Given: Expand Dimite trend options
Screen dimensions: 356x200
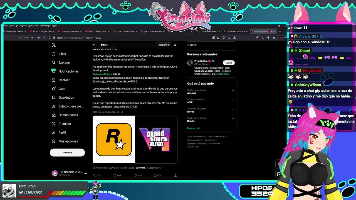Looking at the screenshot, I should pos(233,118).
